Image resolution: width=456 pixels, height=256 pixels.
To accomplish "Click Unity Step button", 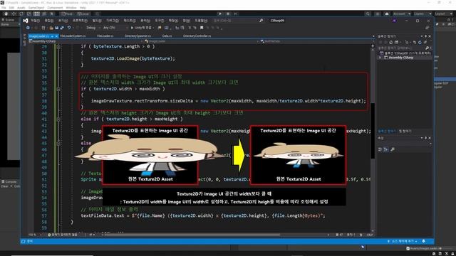I will coord(236,14).
